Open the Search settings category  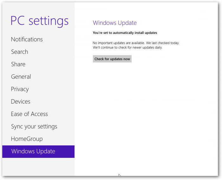click(x=20, y=52)
